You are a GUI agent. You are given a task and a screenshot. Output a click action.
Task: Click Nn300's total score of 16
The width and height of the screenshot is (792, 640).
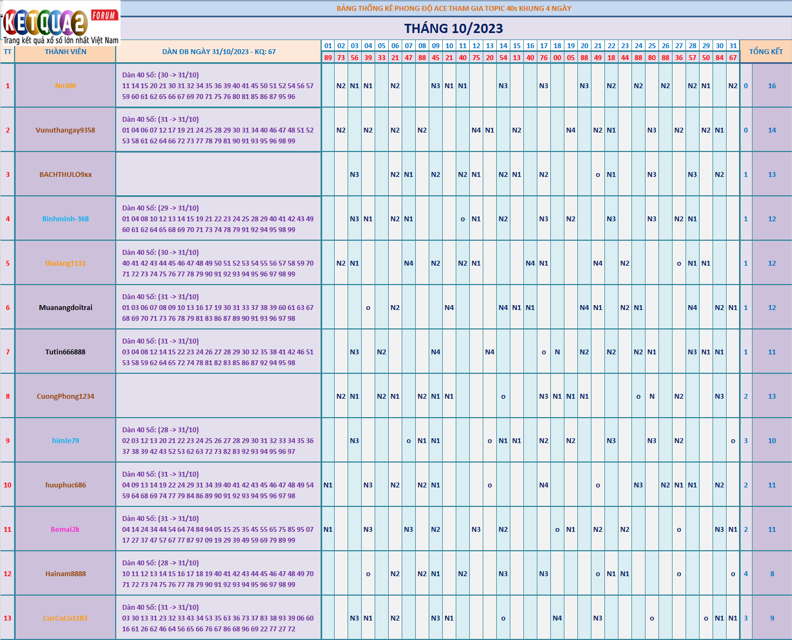coord(771,86)
